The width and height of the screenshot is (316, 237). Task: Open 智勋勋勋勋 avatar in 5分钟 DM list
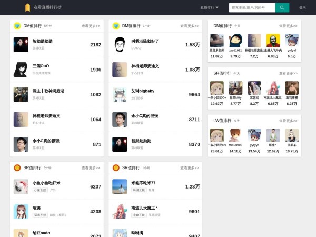point(21,44)
